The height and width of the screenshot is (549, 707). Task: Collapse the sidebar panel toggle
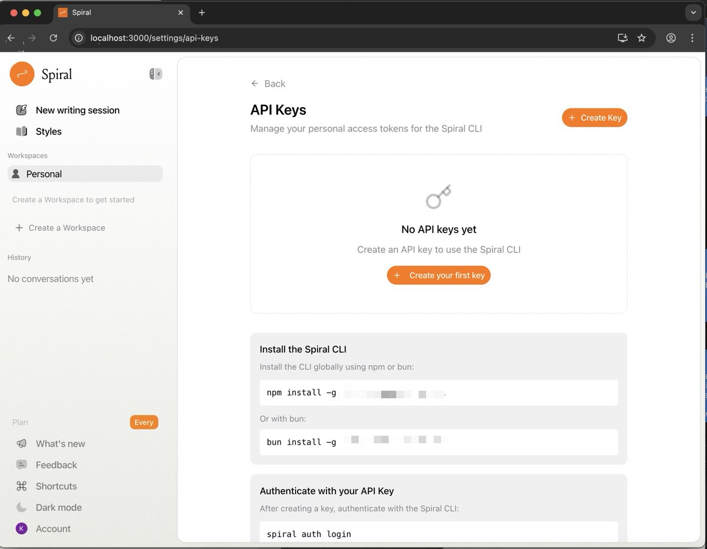pos(156,74)
